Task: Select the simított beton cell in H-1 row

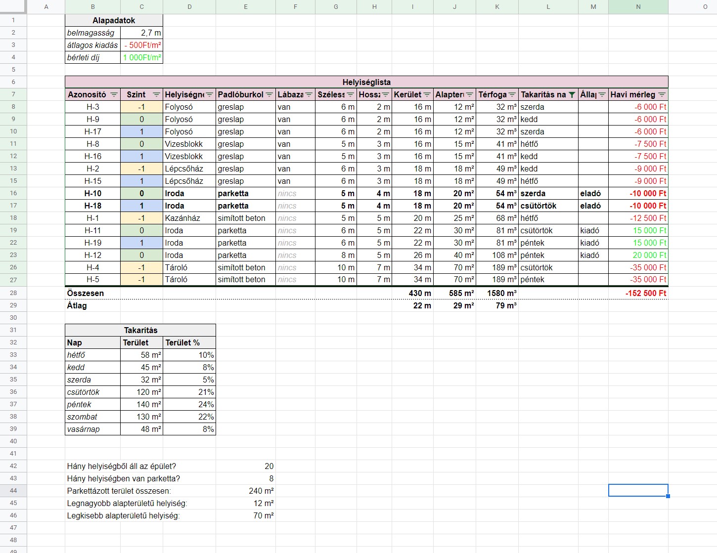Action: click(246, 218)
